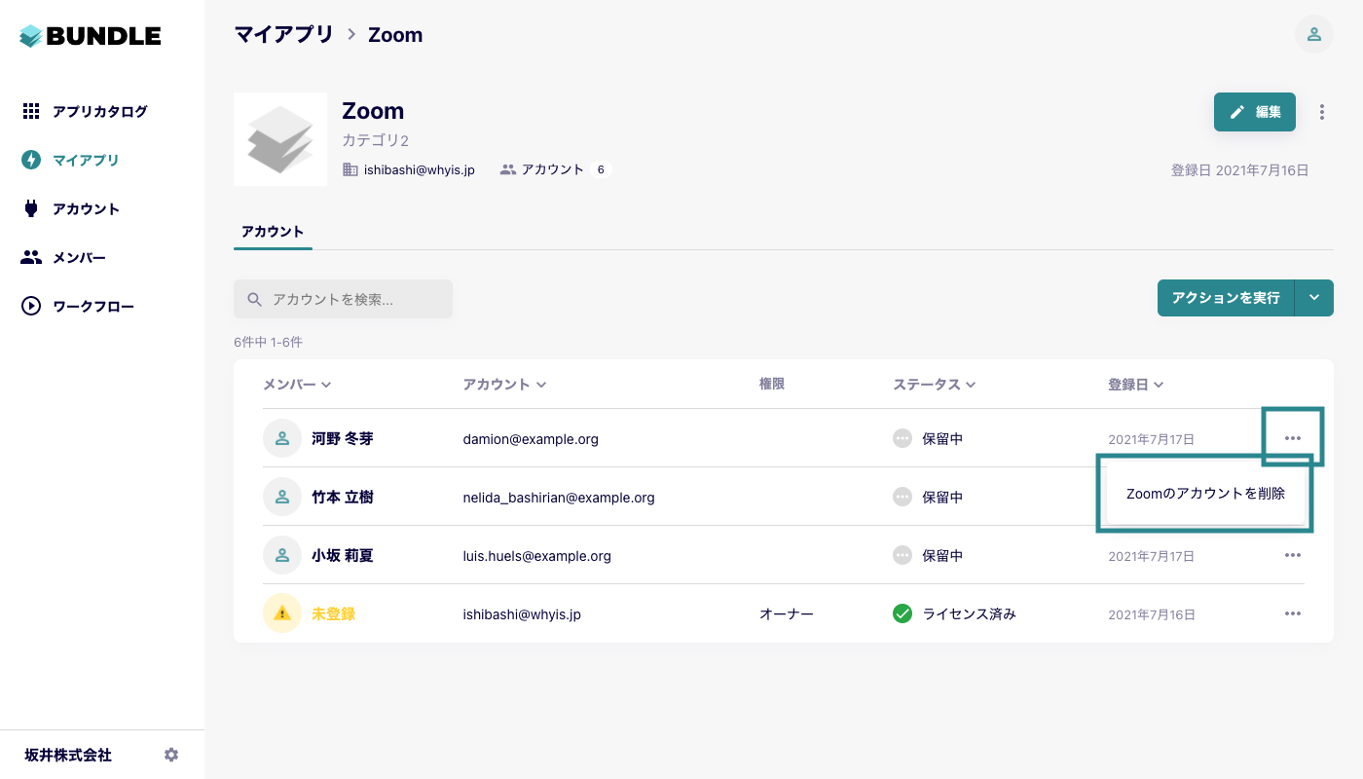The width and height of the screenshot is (1363, 779).
Task: Sort by メンバー column
Action: tap(297, 385)
